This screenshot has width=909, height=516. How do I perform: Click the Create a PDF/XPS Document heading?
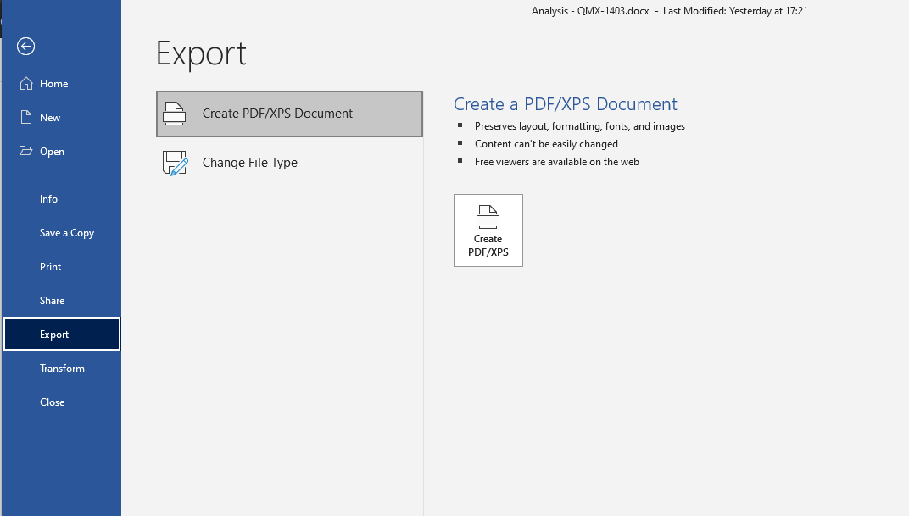566,104
